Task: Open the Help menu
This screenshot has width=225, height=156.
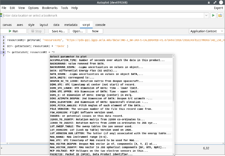Action: (x=74, y=8)
